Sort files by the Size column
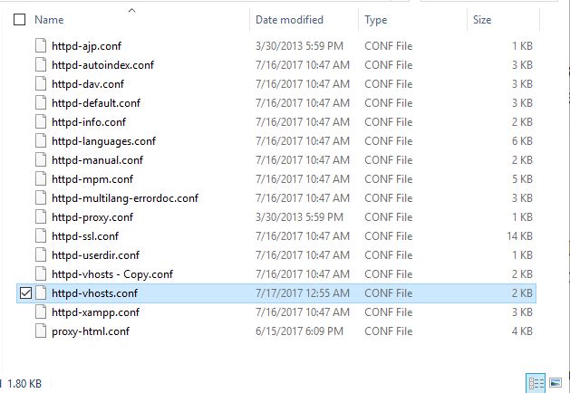 [x=482, y=20]
